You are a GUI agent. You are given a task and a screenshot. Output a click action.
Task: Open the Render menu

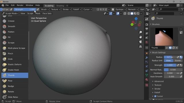tap(20, 5)
